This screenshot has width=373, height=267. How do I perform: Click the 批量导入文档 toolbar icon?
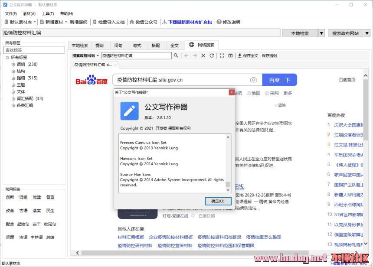(x=95, y=22)
